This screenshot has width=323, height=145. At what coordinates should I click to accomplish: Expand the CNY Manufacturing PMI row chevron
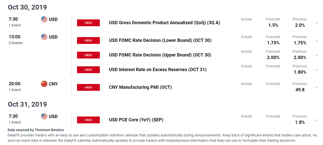coord(317,88)
